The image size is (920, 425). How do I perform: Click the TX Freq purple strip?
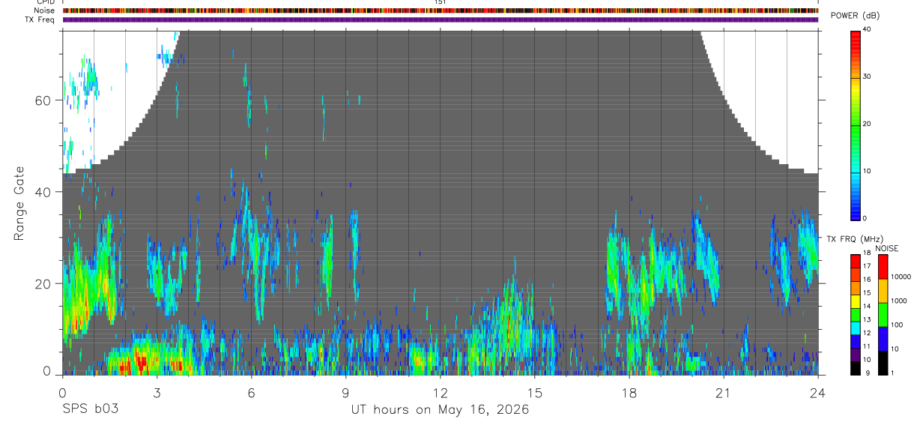(440, 19)
